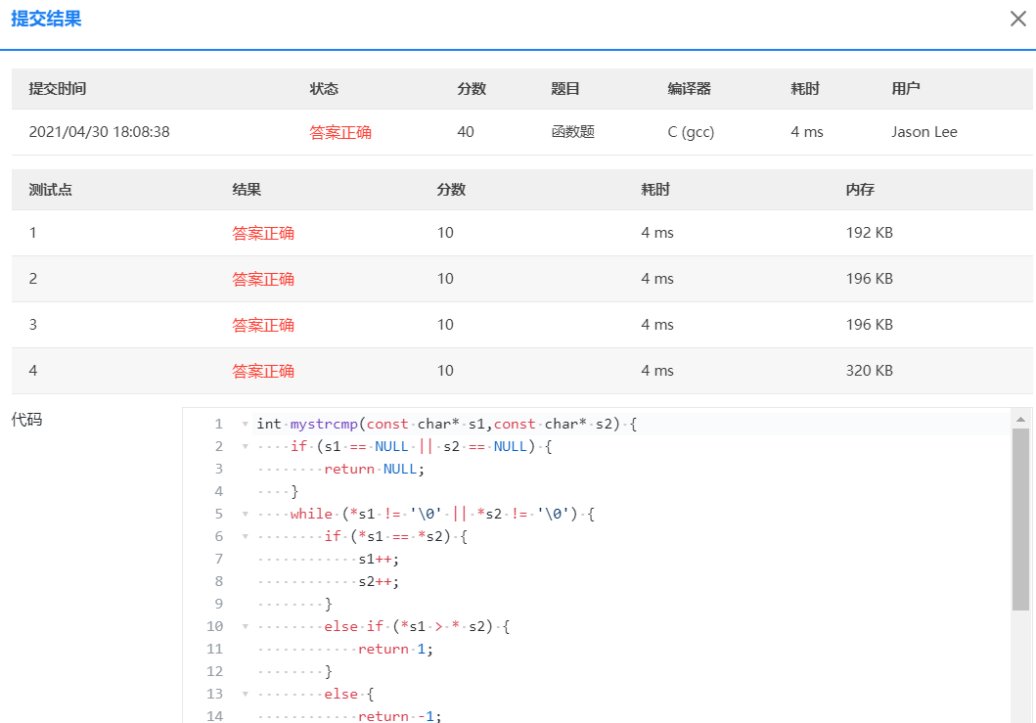Click the 4 ms time for test point 3
The height and width of the screenshot is (723, 1036).
tap(657, 325)
